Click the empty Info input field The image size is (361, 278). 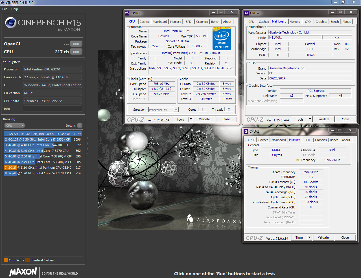(x=52, y=109)
